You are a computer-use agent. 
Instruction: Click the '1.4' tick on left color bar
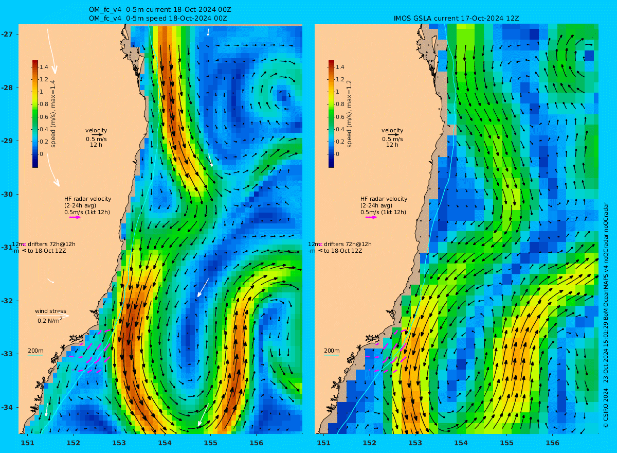[x=44, y=67]
